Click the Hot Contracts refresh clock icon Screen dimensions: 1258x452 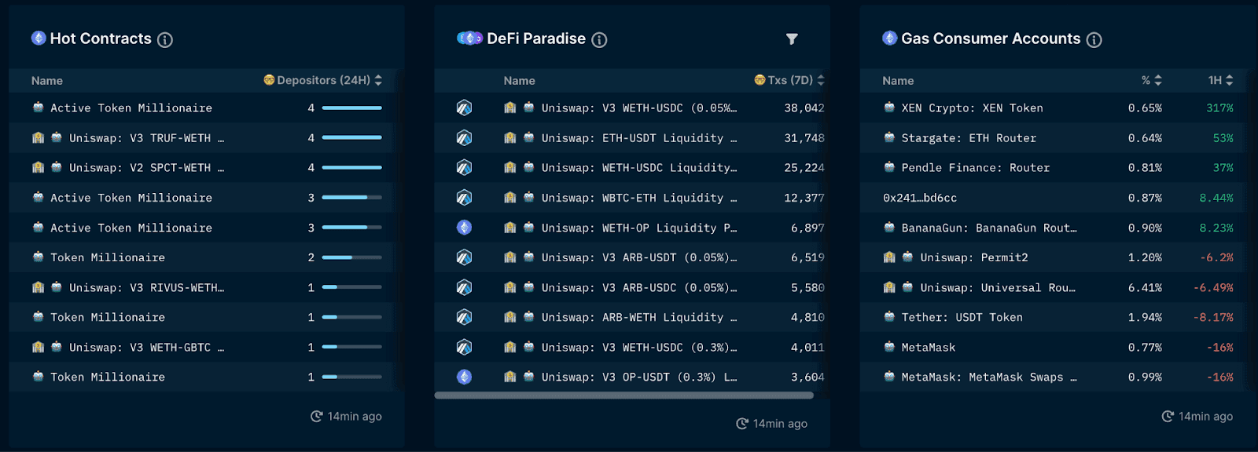pos(317,417)
